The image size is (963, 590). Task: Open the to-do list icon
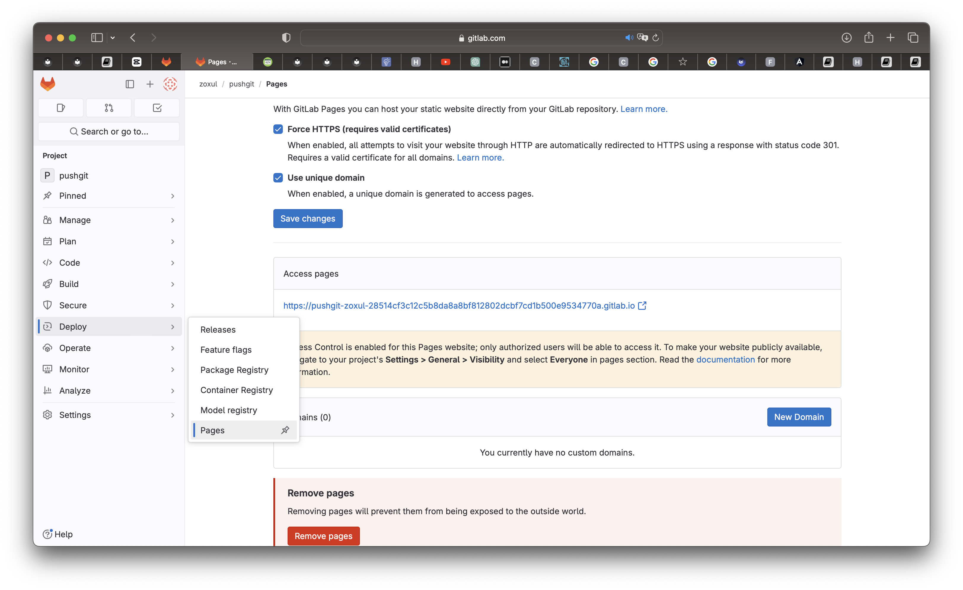click(157, 108)
